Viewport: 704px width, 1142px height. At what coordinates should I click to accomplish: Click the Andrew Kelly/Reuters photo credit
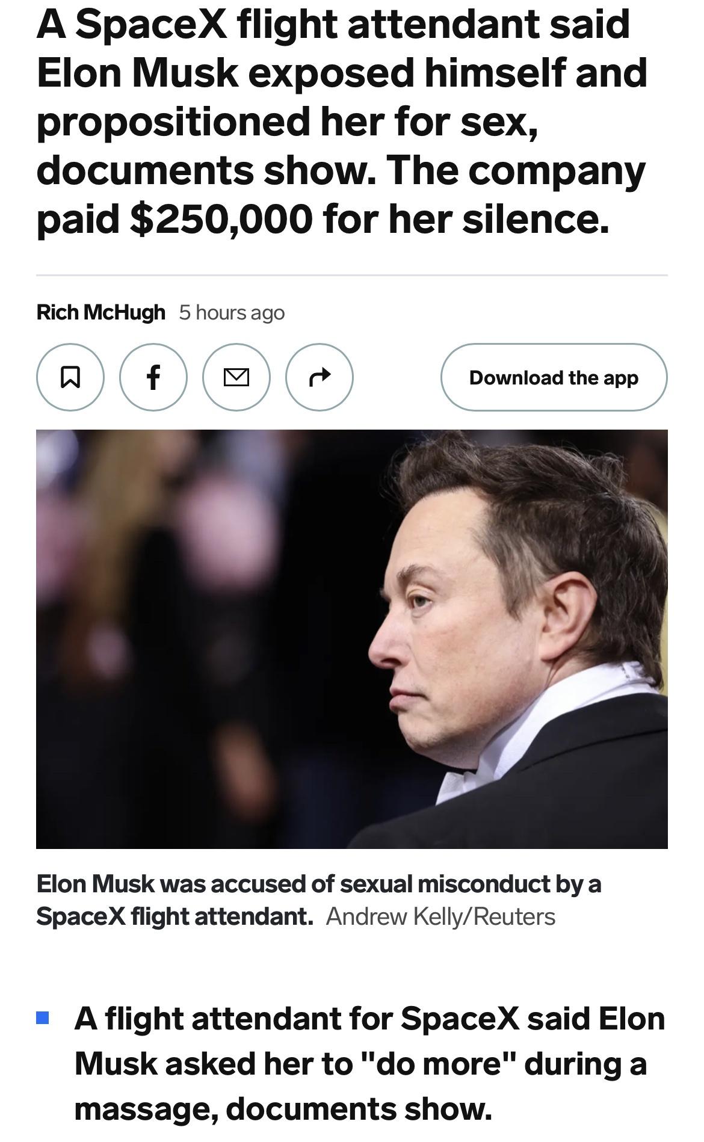coord(440,916)
